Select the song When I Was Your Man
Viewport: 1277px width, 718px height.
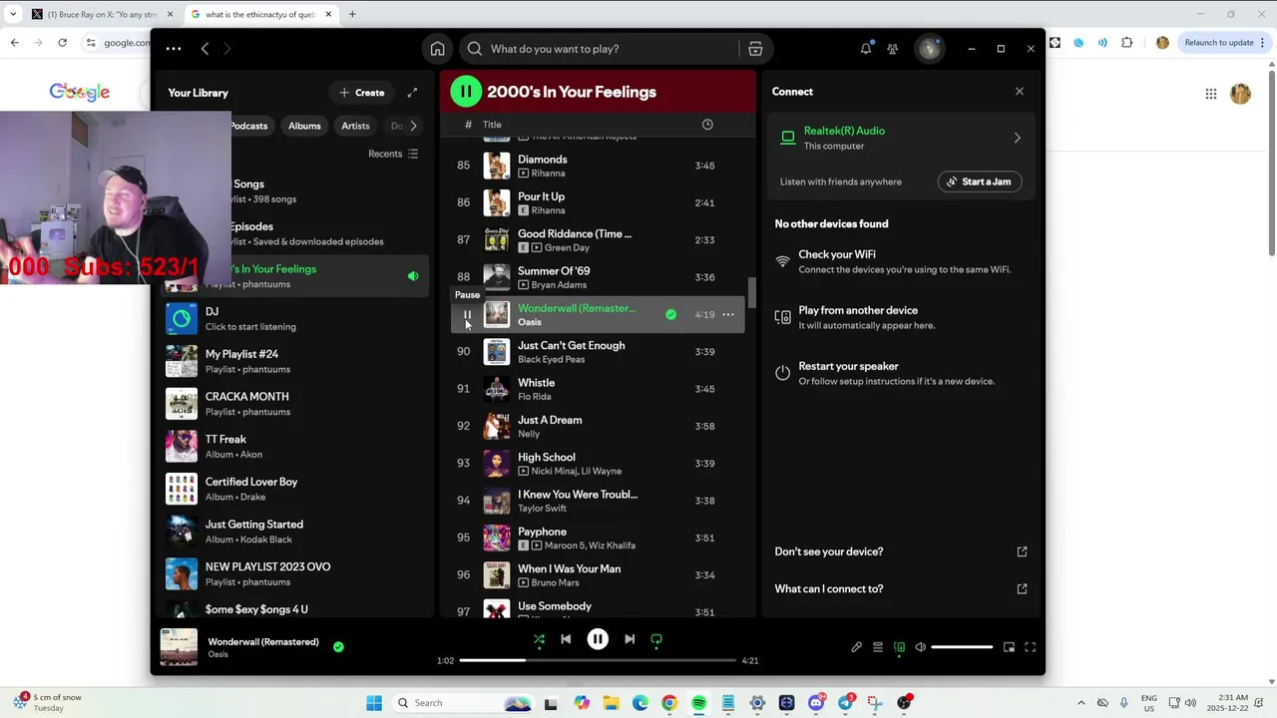tap(569, 569)
